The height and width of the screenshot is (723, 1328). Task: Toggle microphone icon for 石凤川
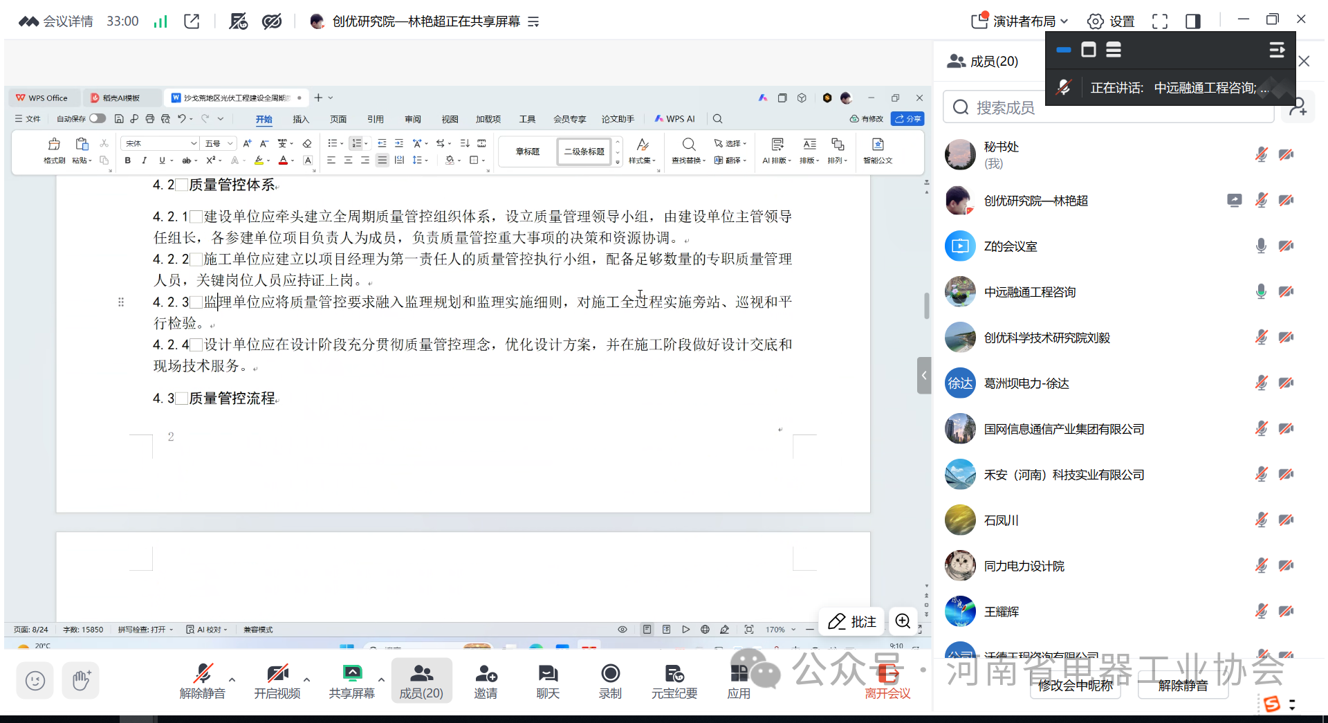[1261, 520]
